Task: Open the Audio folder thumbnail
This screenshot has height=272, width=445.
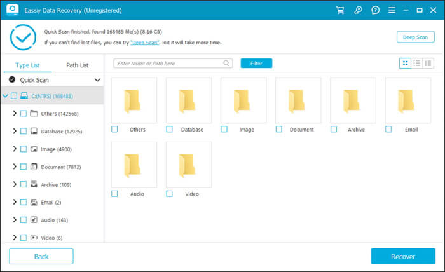Action: click(134, 165)
